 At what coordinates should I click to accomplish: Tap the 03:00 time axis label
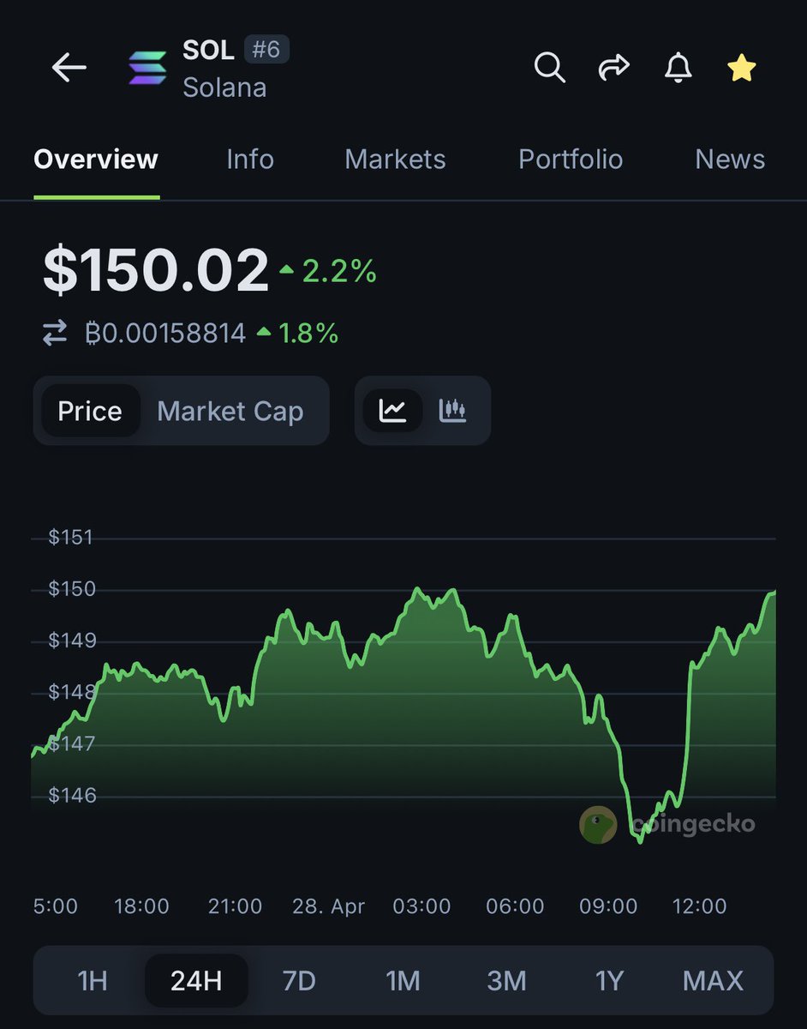point(421,906)
